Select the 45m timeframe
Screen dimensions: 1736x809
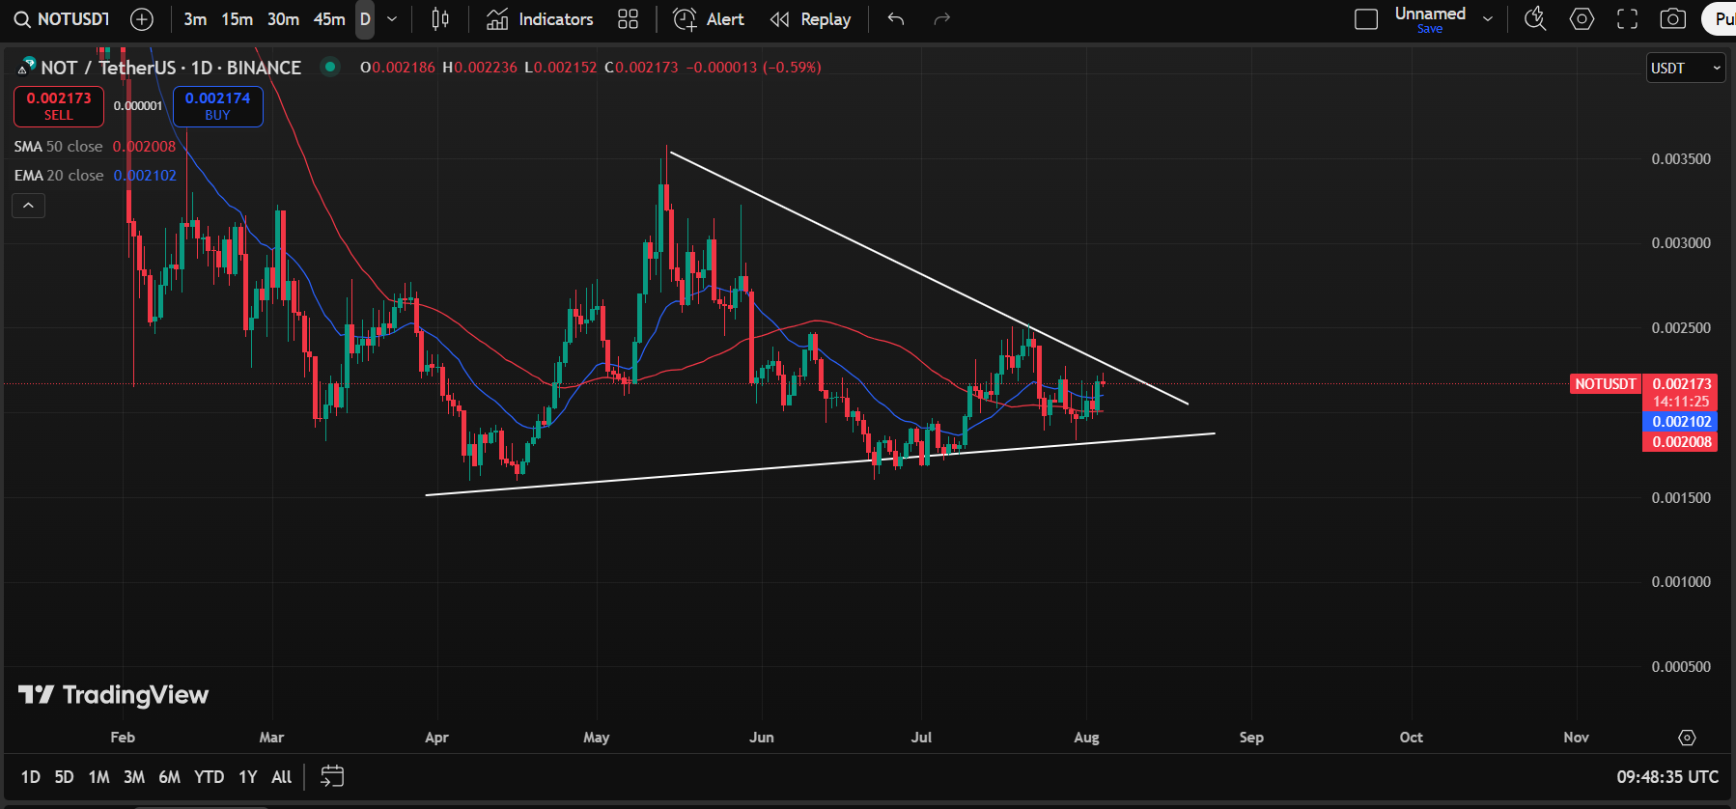(x=329, y=19)
